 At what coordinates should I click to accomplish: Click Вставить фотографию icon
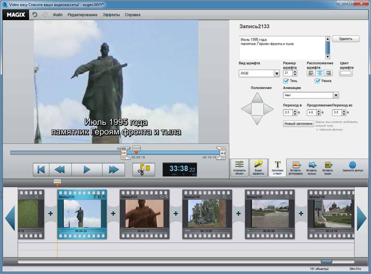point(296,168)
